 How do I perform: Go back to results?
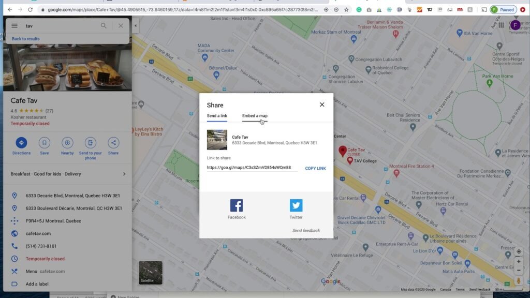(26, 39)
